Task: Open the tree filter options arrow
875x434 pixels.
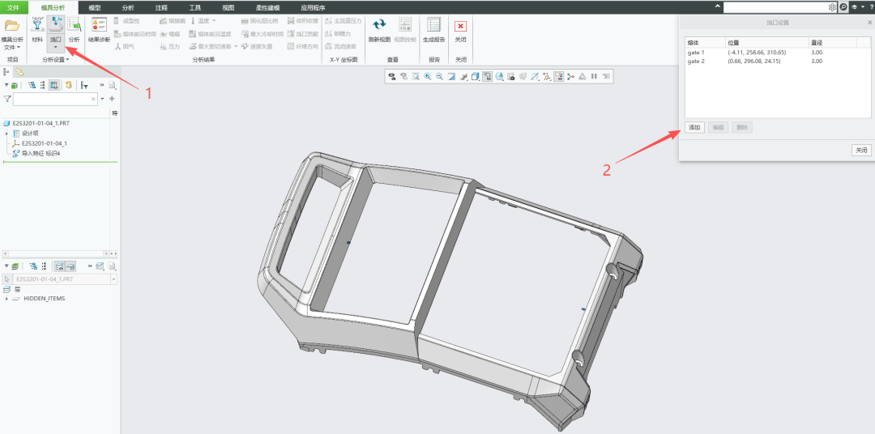Action: [x=102, y=99]
